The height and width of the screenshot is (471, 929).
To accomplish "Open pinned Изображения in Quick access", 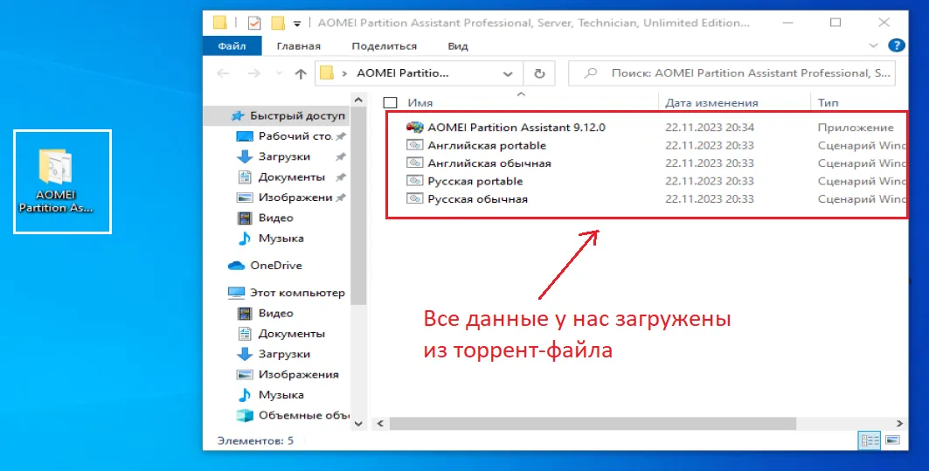I will pos(291,197).
